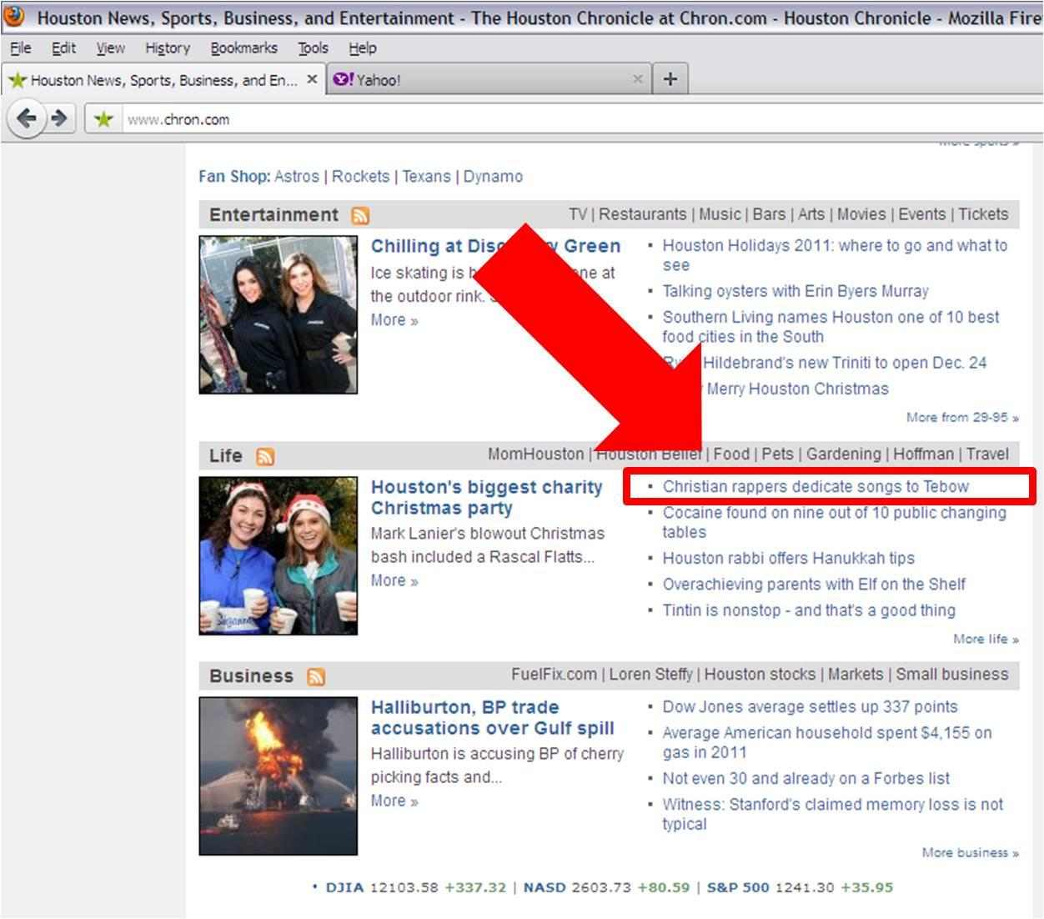Open the Tools menu
Screen dimensions: 1044x919
tap(313, 48)
